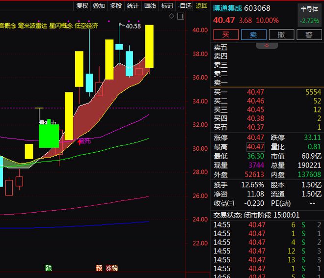
Task: Click the 14:55 trade row with volume 6
Action: [x=267, y=224]
